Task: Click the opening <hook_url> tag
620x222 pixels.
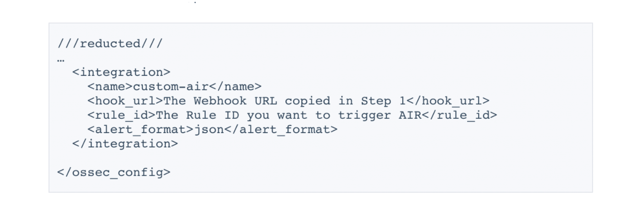Action: [x=125, y=101]
